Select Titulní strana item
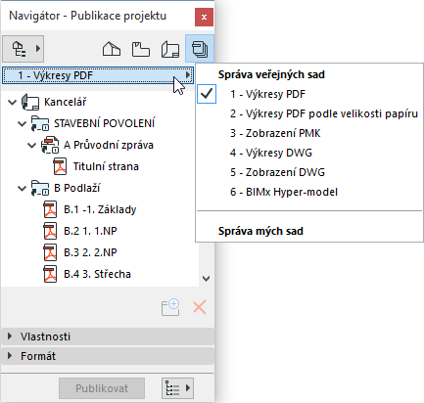This screenshot has width=424, height=403. point(106,166)
